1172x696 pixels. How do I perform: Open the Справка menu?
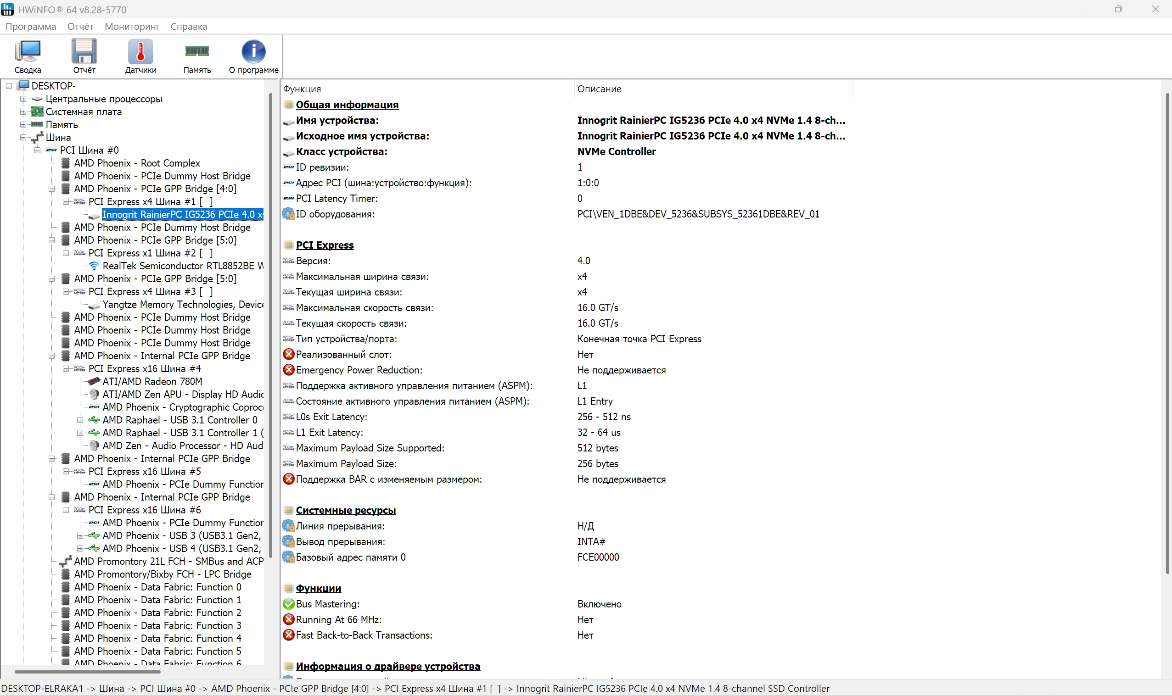(x=189, y=27)
